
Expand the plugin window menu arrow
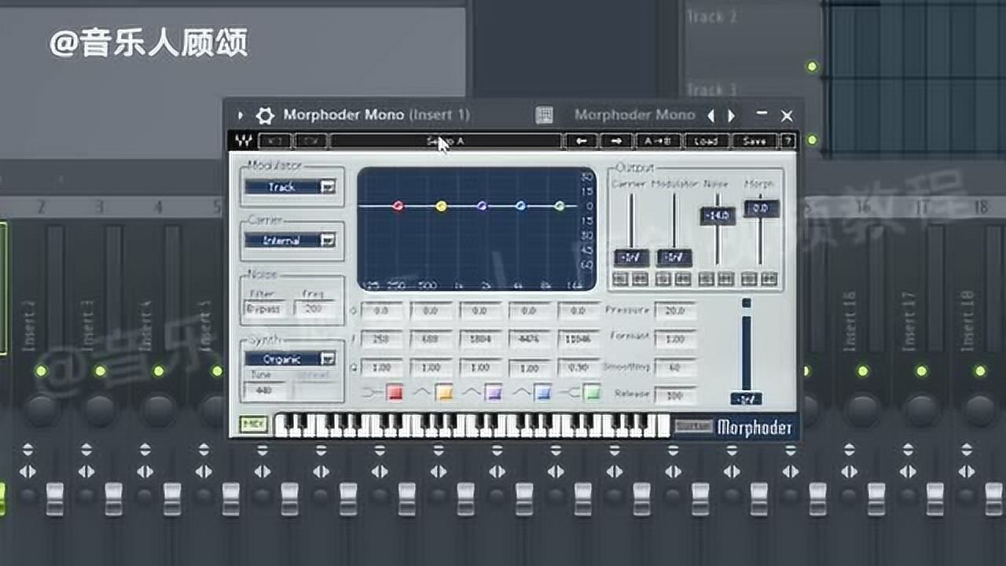(x=240, y=116)
